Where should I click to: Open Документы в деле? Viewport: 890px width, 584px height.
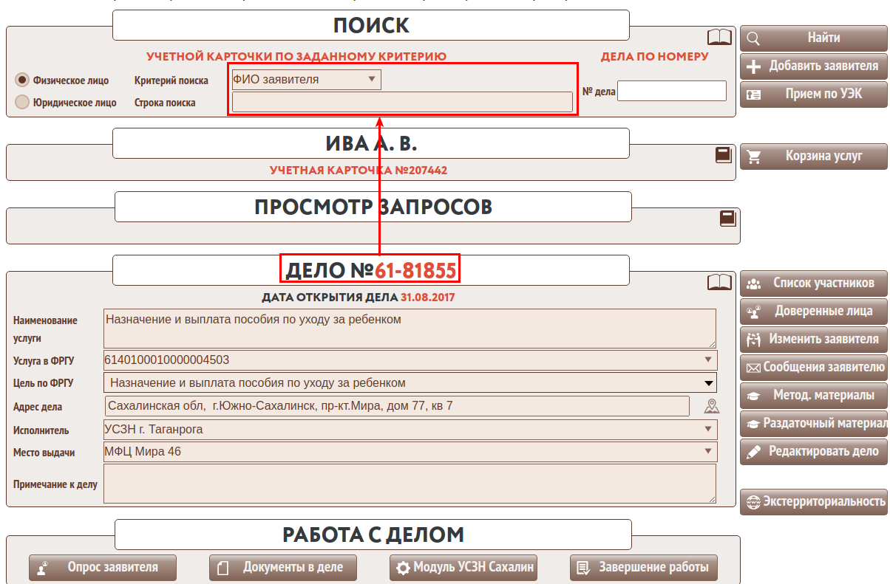[283, 568]
